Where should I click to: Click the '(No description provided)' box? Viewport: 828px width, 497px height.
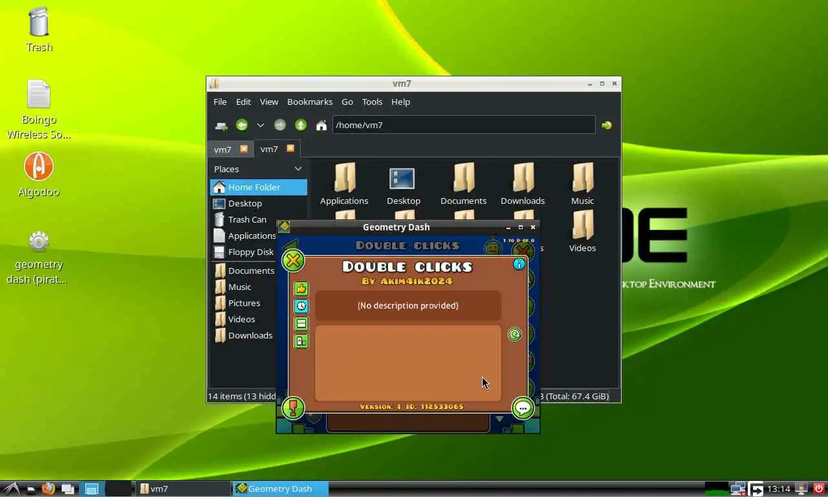408,305
